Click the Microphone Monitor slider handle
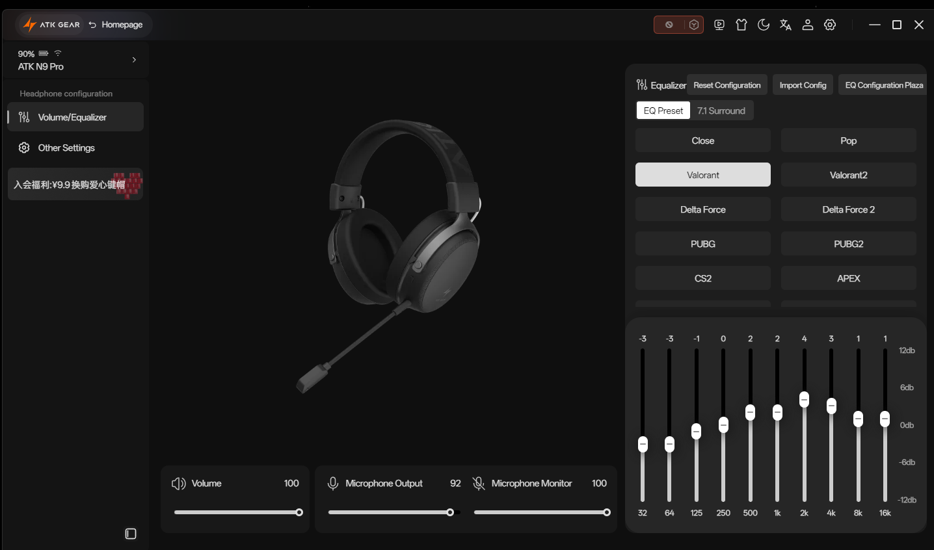This screenshot has width=934, height=550. 607,512
